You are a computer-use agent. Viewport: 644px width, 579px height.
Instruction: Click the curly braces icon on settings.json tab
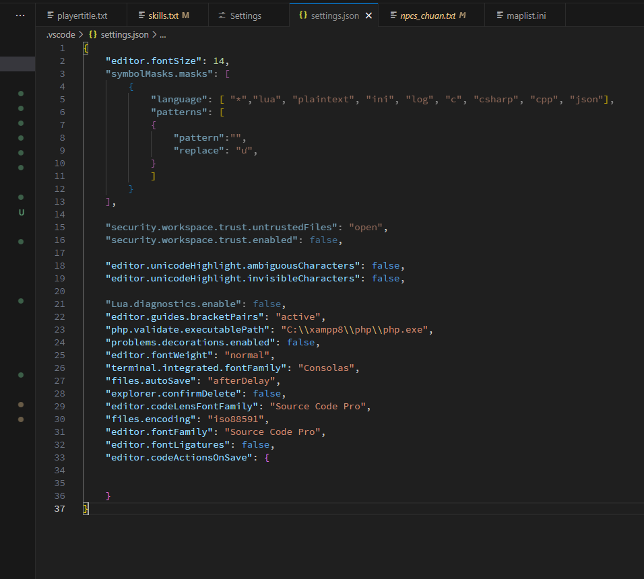tap(302, 15)
